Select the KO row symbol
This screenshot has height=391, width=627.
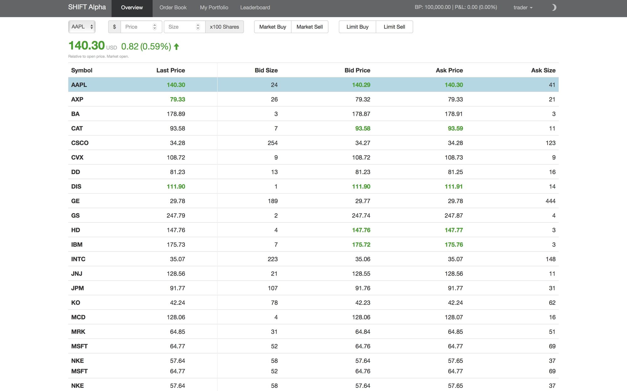76,303
